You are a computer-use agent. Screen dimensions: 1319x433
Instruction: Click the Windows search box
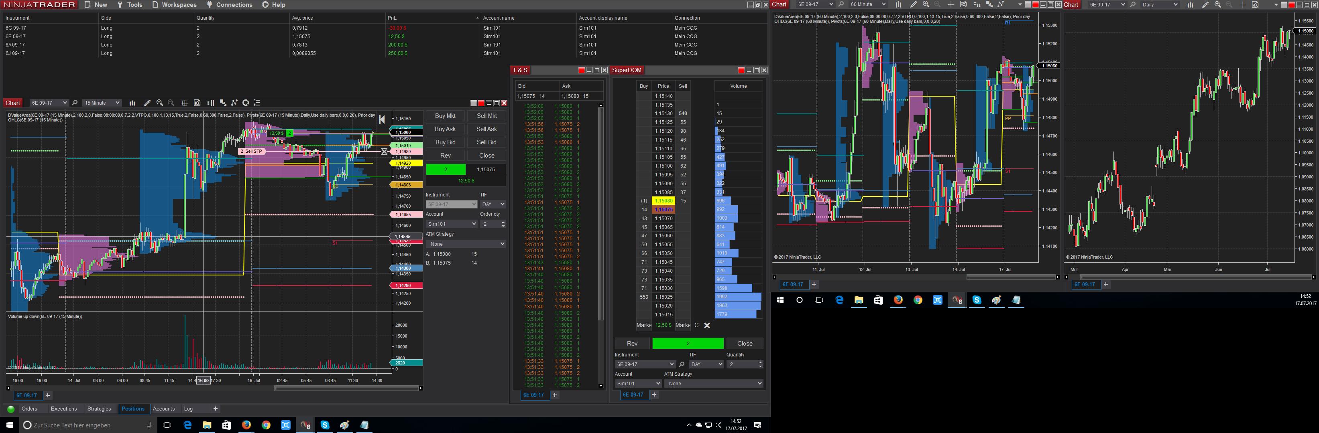point(88,425)
